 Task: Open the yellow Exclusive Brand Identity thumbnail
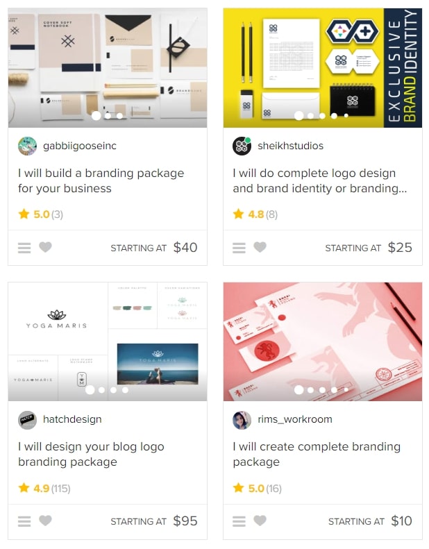tap(323, 68)
